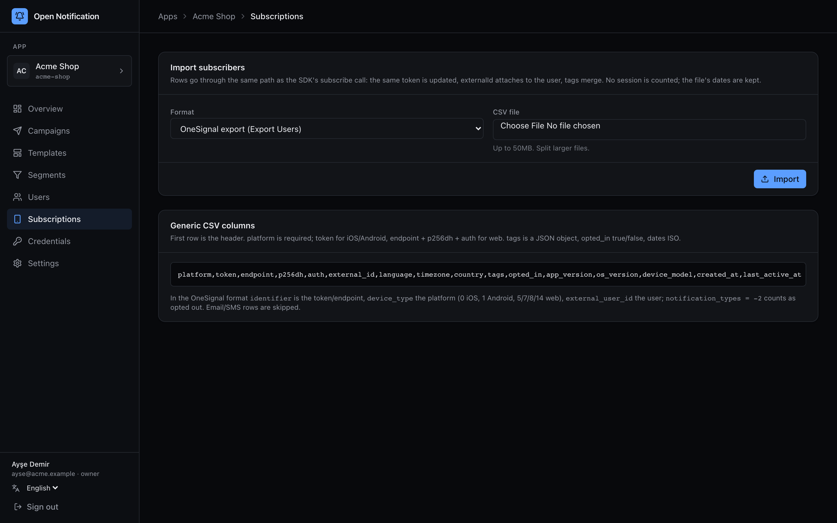837x523 pixels.
Task: Click the "Import subscribers" heading
Action: (208, 67)
